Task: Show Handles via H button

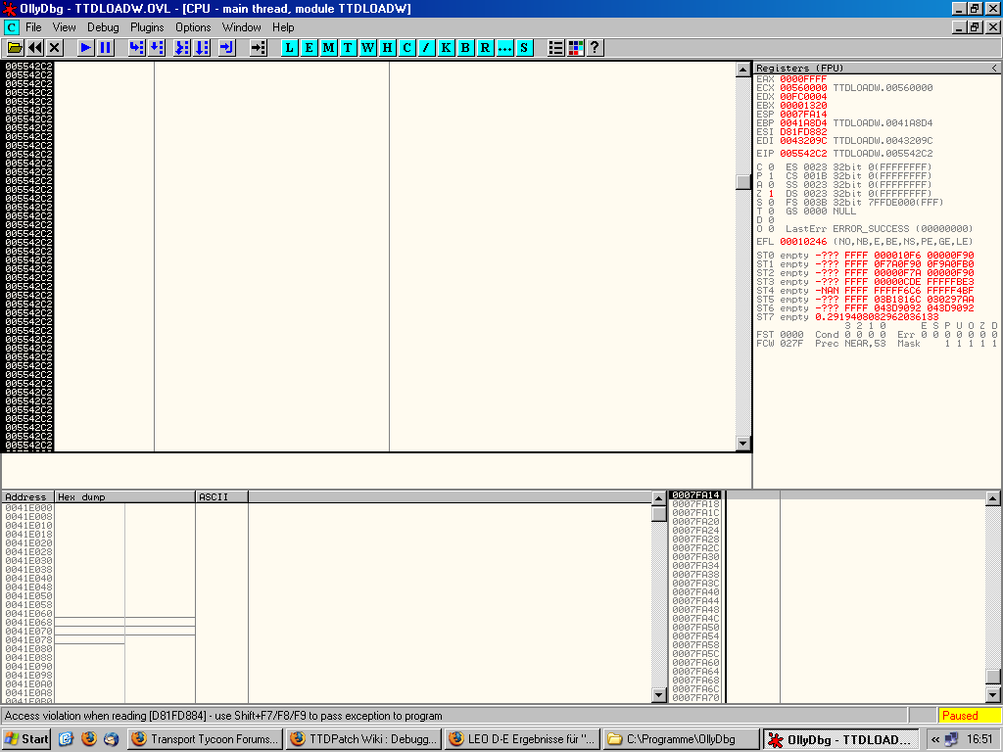Action: coord(388,48)
